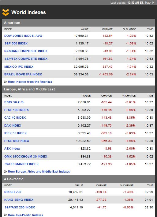This screenshot has height=217, width=157.
Task: Open MEXICO IPC INDEX details
Action: click(x=19, y=67)
